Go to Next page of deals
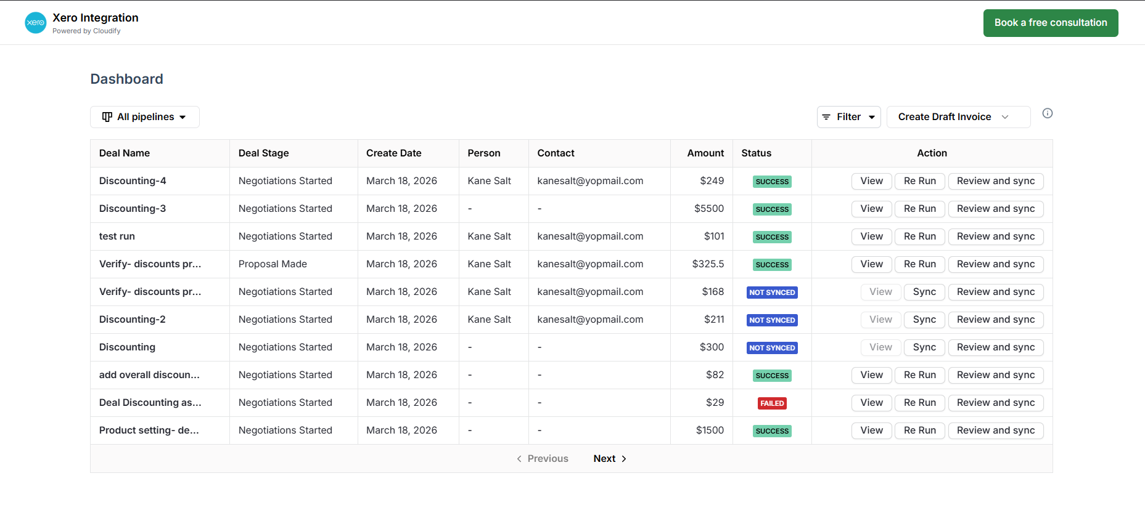The height and width of the screenshot is (505, 1145). click(x=610, y=459)
